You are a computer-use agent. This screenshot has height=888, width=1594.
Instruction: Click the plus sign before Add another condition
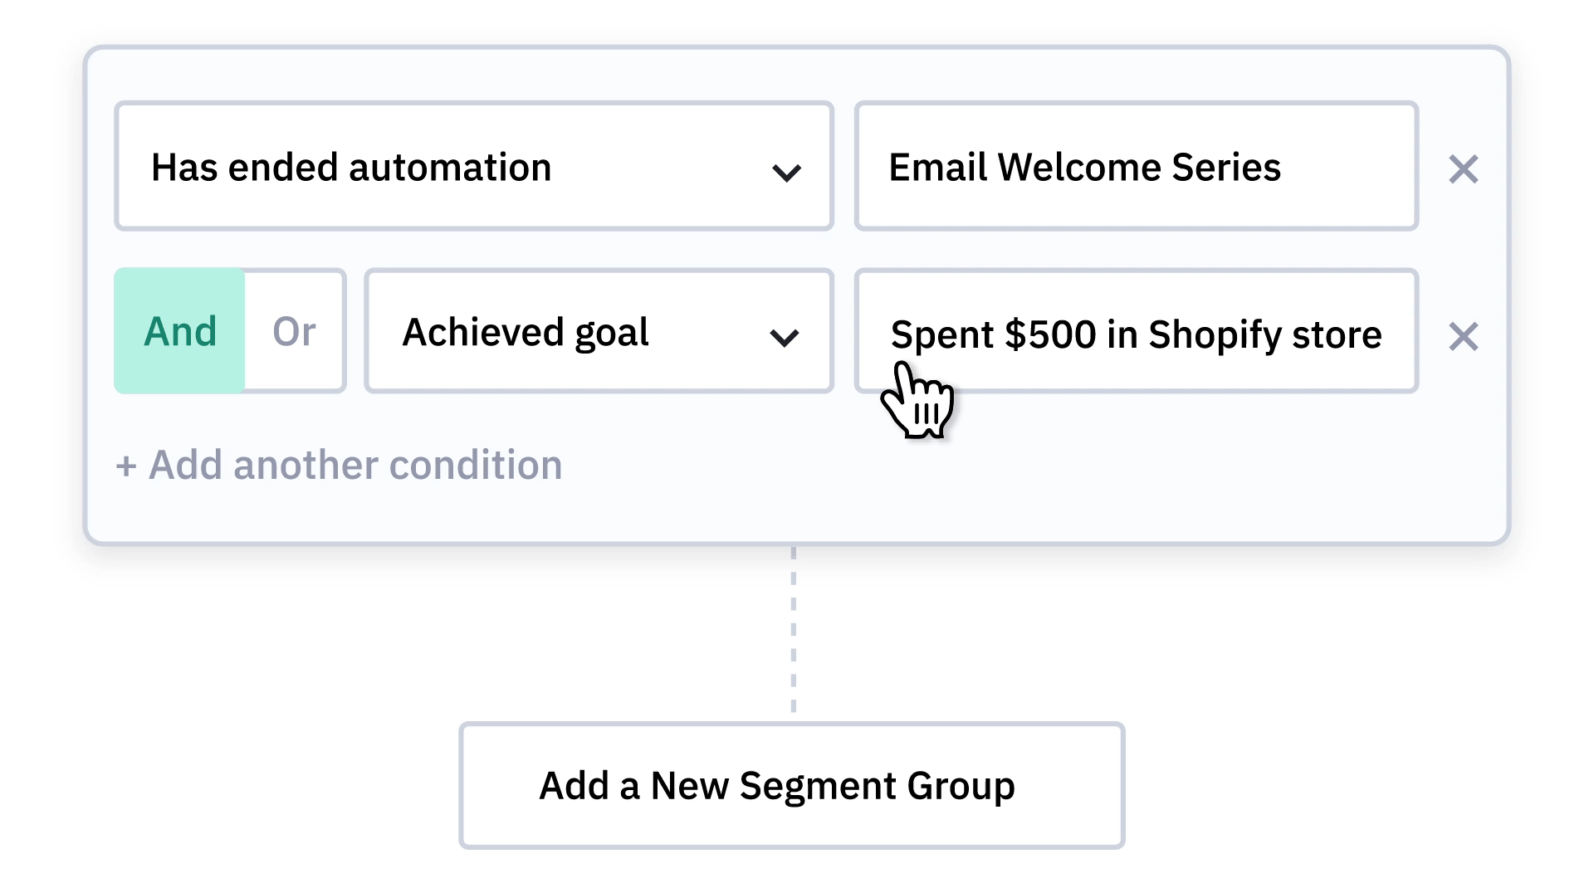[126, 466]
